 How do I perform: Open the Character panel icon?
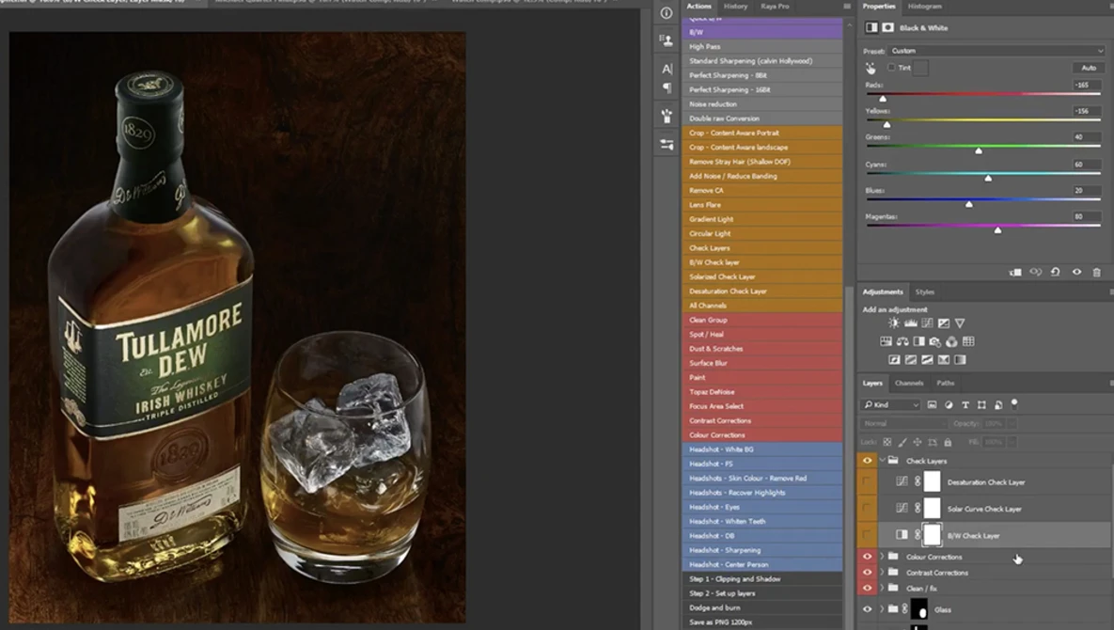click(667, 69)
